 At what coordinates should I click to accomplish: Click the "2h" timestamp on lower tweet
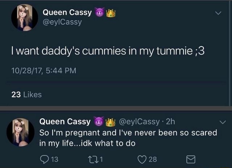click(170, 122)
